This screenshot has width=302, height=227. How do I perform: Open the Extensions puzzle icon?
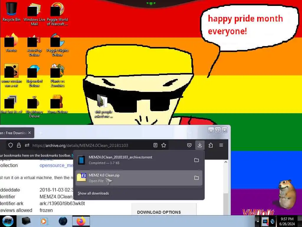211,145
